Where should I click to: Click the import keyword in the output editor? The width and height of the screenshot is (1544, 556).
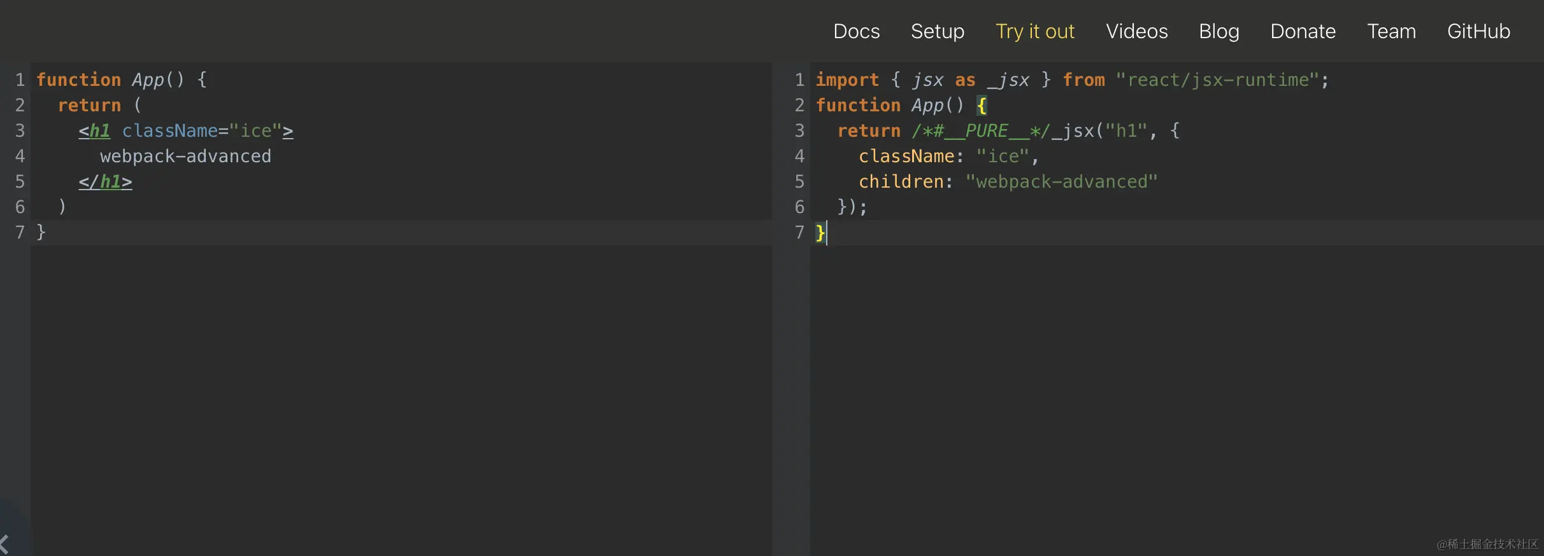(847, 80)
